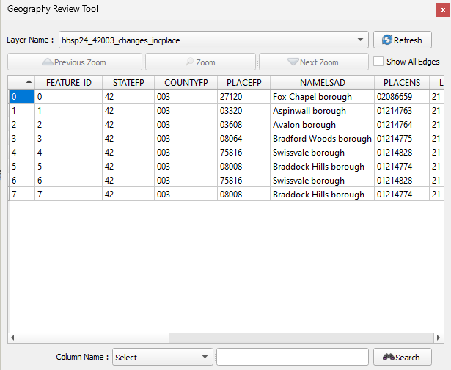Screen dimensions: 451x370
Task: Sort by the FEATURE_ID column header
Action: tap(67, 82)
